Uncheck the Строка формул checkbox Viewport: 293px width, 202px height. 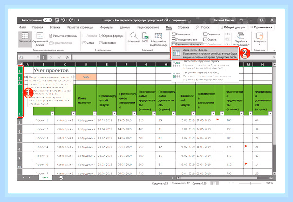coord(101,36)
